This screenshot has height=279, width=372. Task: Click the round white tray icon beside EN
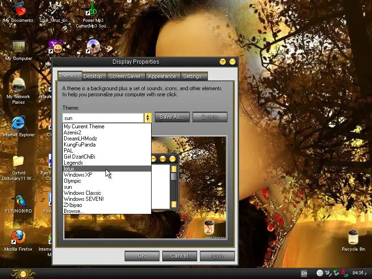pos(319,273)
